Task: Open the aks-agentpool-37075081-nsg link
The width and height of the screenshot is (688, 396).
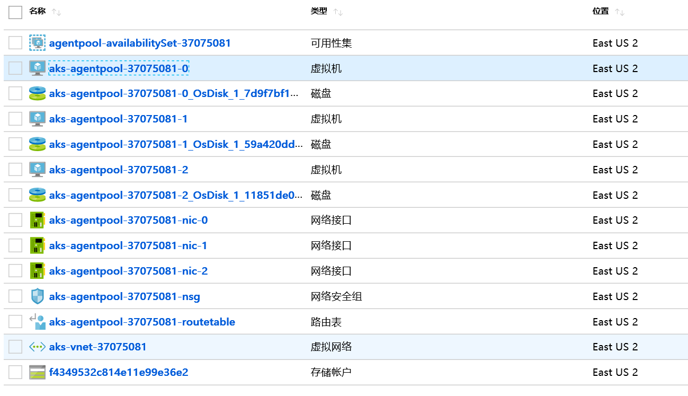Action: click(x=124, y=297)
